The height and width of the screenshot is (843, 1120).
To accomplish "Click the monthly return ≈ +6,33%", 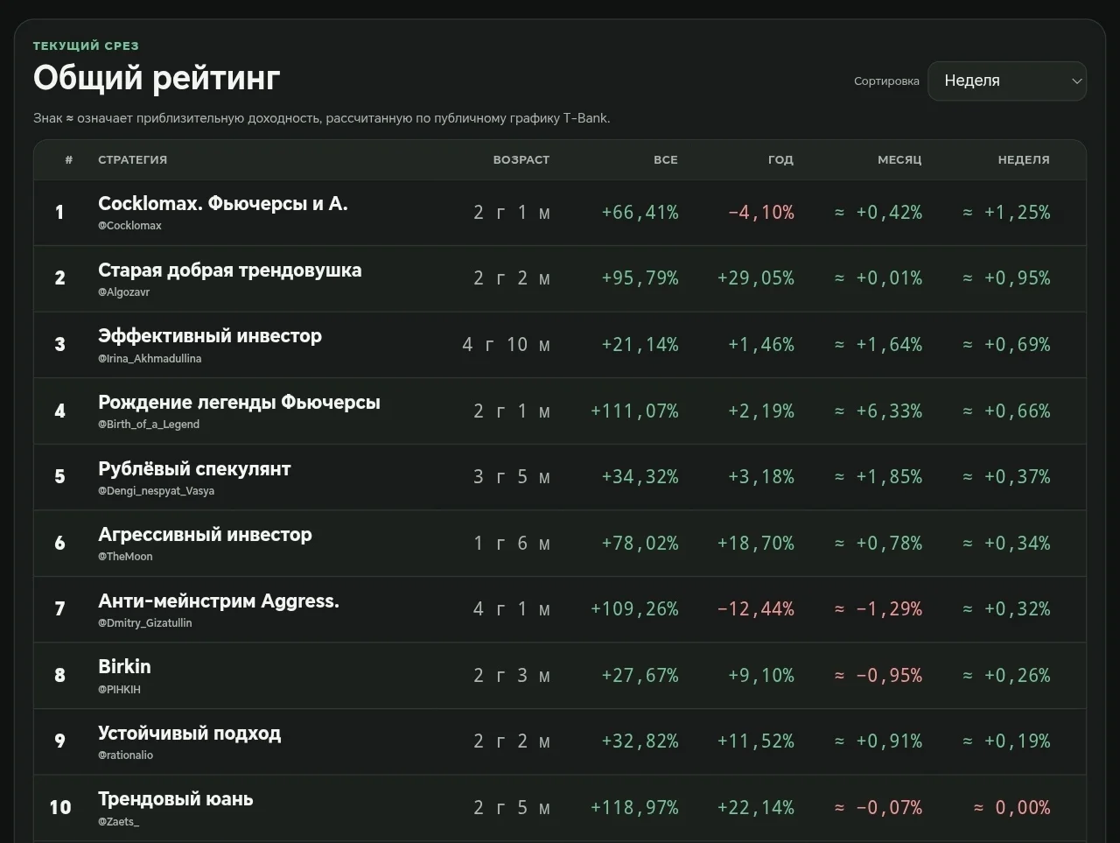I will [x=878, y=411].
